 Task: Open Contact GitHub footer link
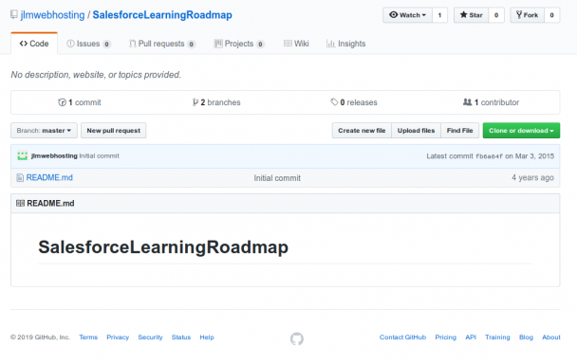pos(402,336)
